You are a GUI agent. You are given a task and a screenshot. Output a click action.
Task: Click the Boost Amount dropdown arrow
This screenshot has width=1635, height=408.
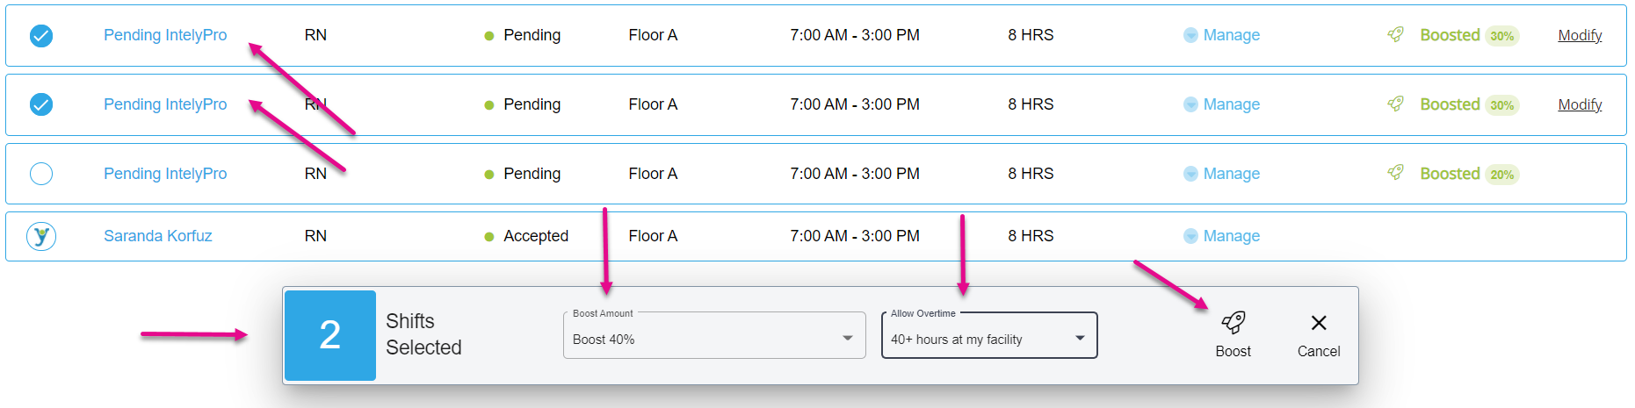point(847,339)
